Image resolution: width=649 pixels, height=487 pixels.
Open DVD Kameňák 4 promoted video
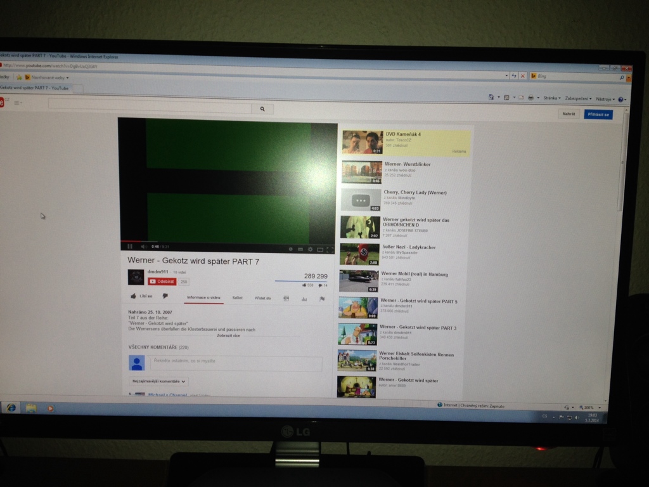point(406,142)
